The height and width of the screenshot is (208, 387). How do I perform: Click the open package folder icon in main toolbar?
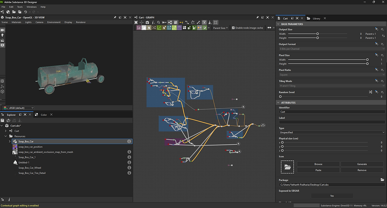(x=14, y=12)
